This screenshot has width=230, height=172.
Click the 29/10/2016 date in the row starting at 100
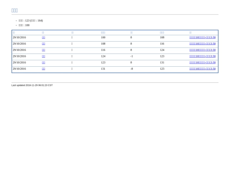point(19,37)
